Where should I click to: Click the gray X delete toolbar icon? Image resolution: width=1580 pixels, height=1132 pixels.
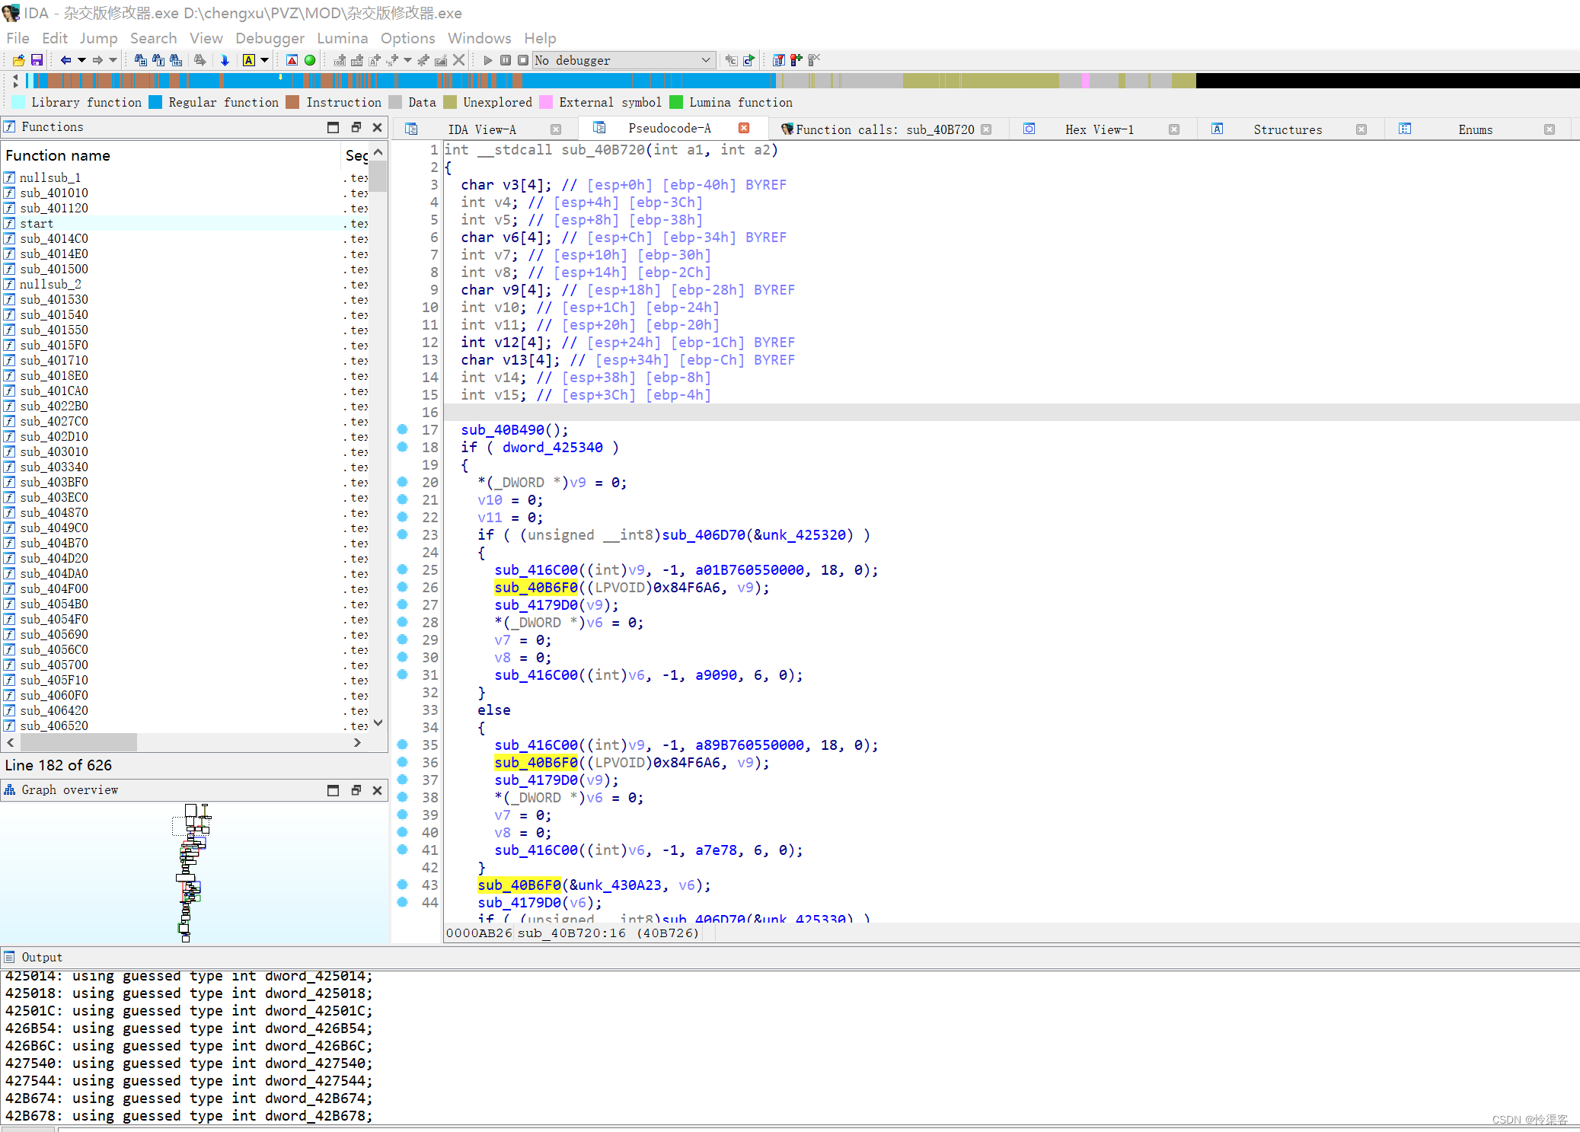click(x=458, y=60)
